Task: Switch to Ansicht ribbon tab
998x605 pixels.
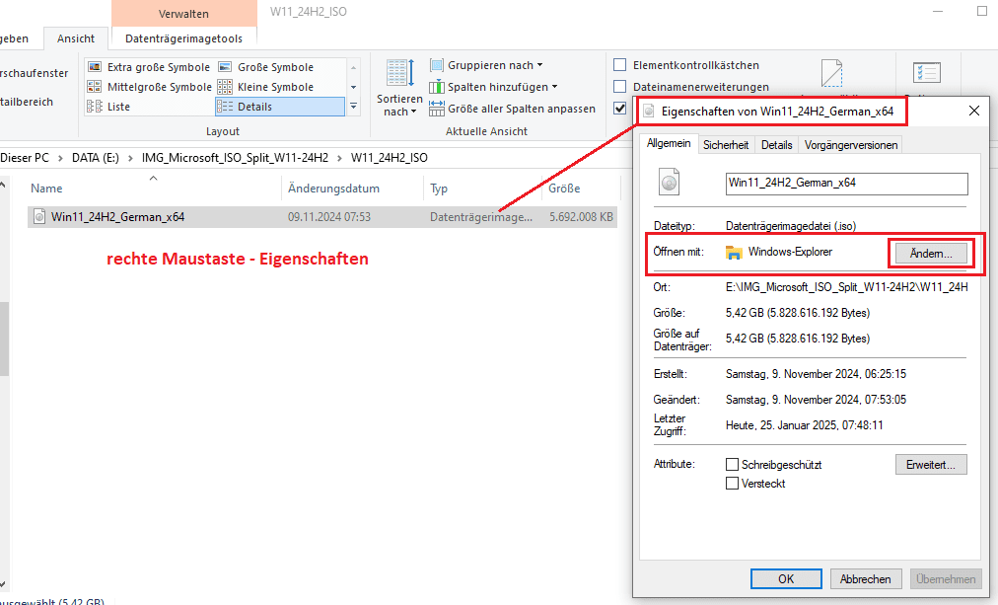Action: tap(76, 38)
